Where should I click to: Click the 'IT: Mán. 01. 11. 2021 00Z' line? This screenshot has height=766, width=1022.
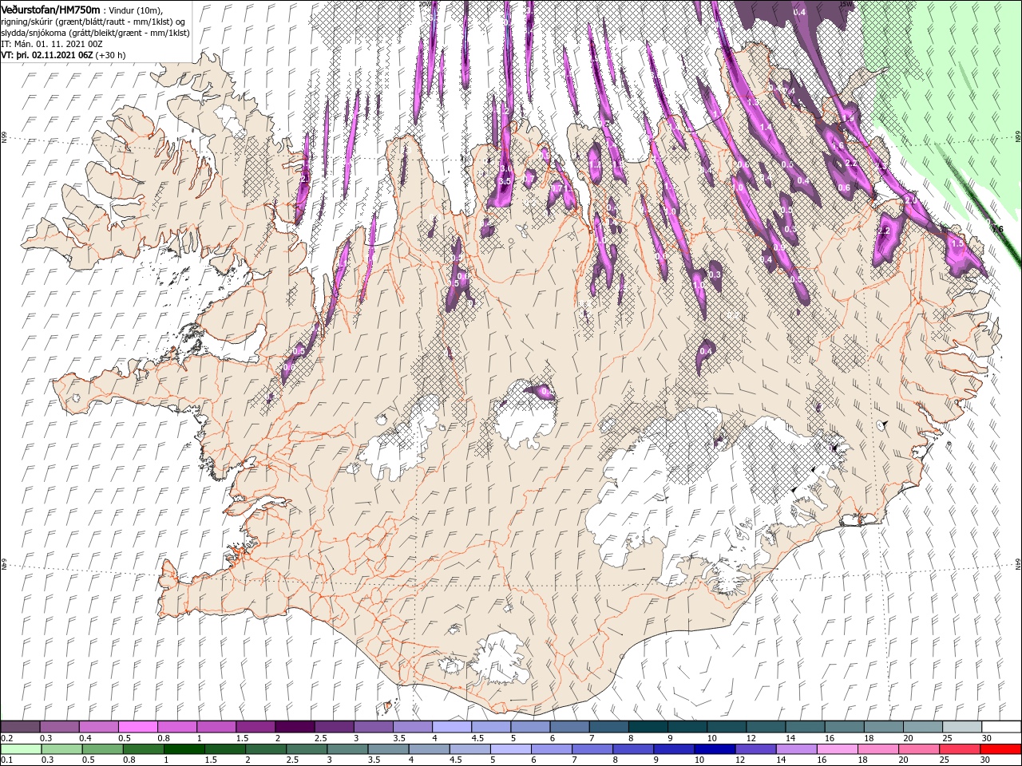tap(52, 44)
